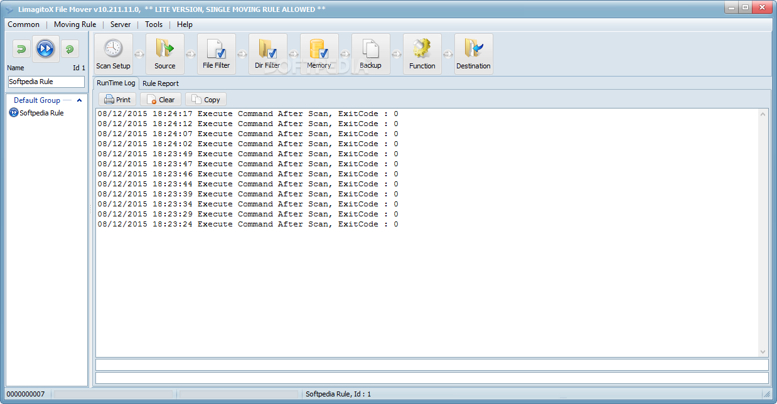777x404 pixels.
Task: Select the log line at 18:23:34
Action: [x=248, y=204]
